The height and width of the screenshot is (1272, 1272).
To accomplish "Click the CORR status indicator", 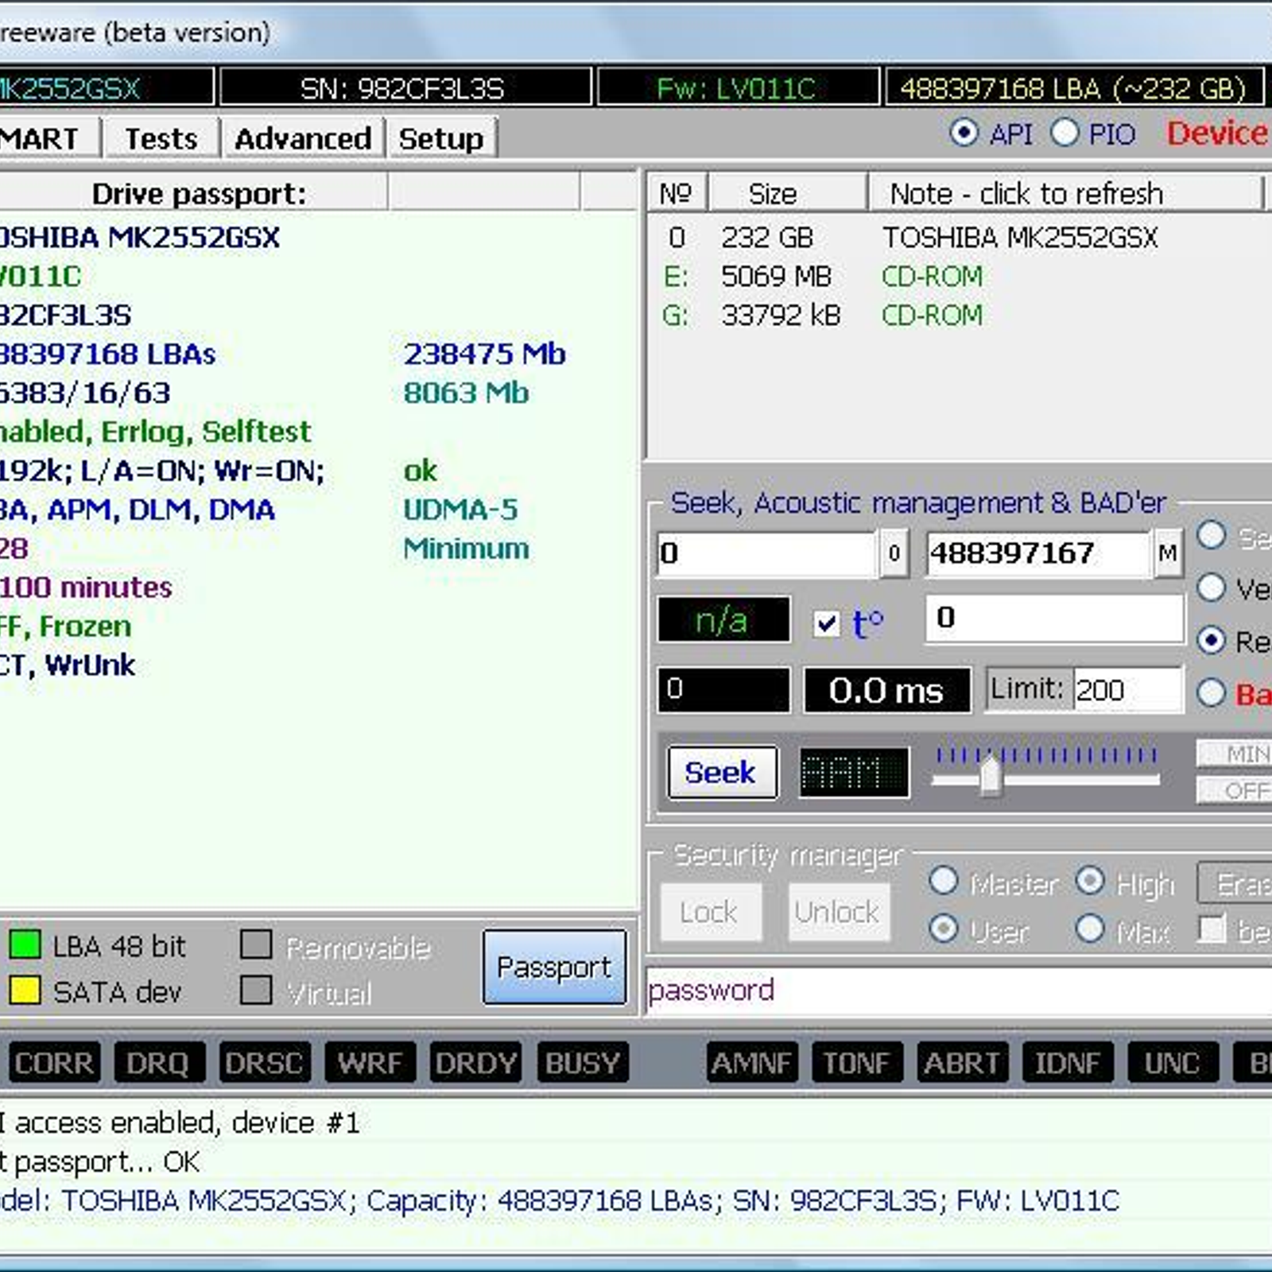I will coord(54,1063).
